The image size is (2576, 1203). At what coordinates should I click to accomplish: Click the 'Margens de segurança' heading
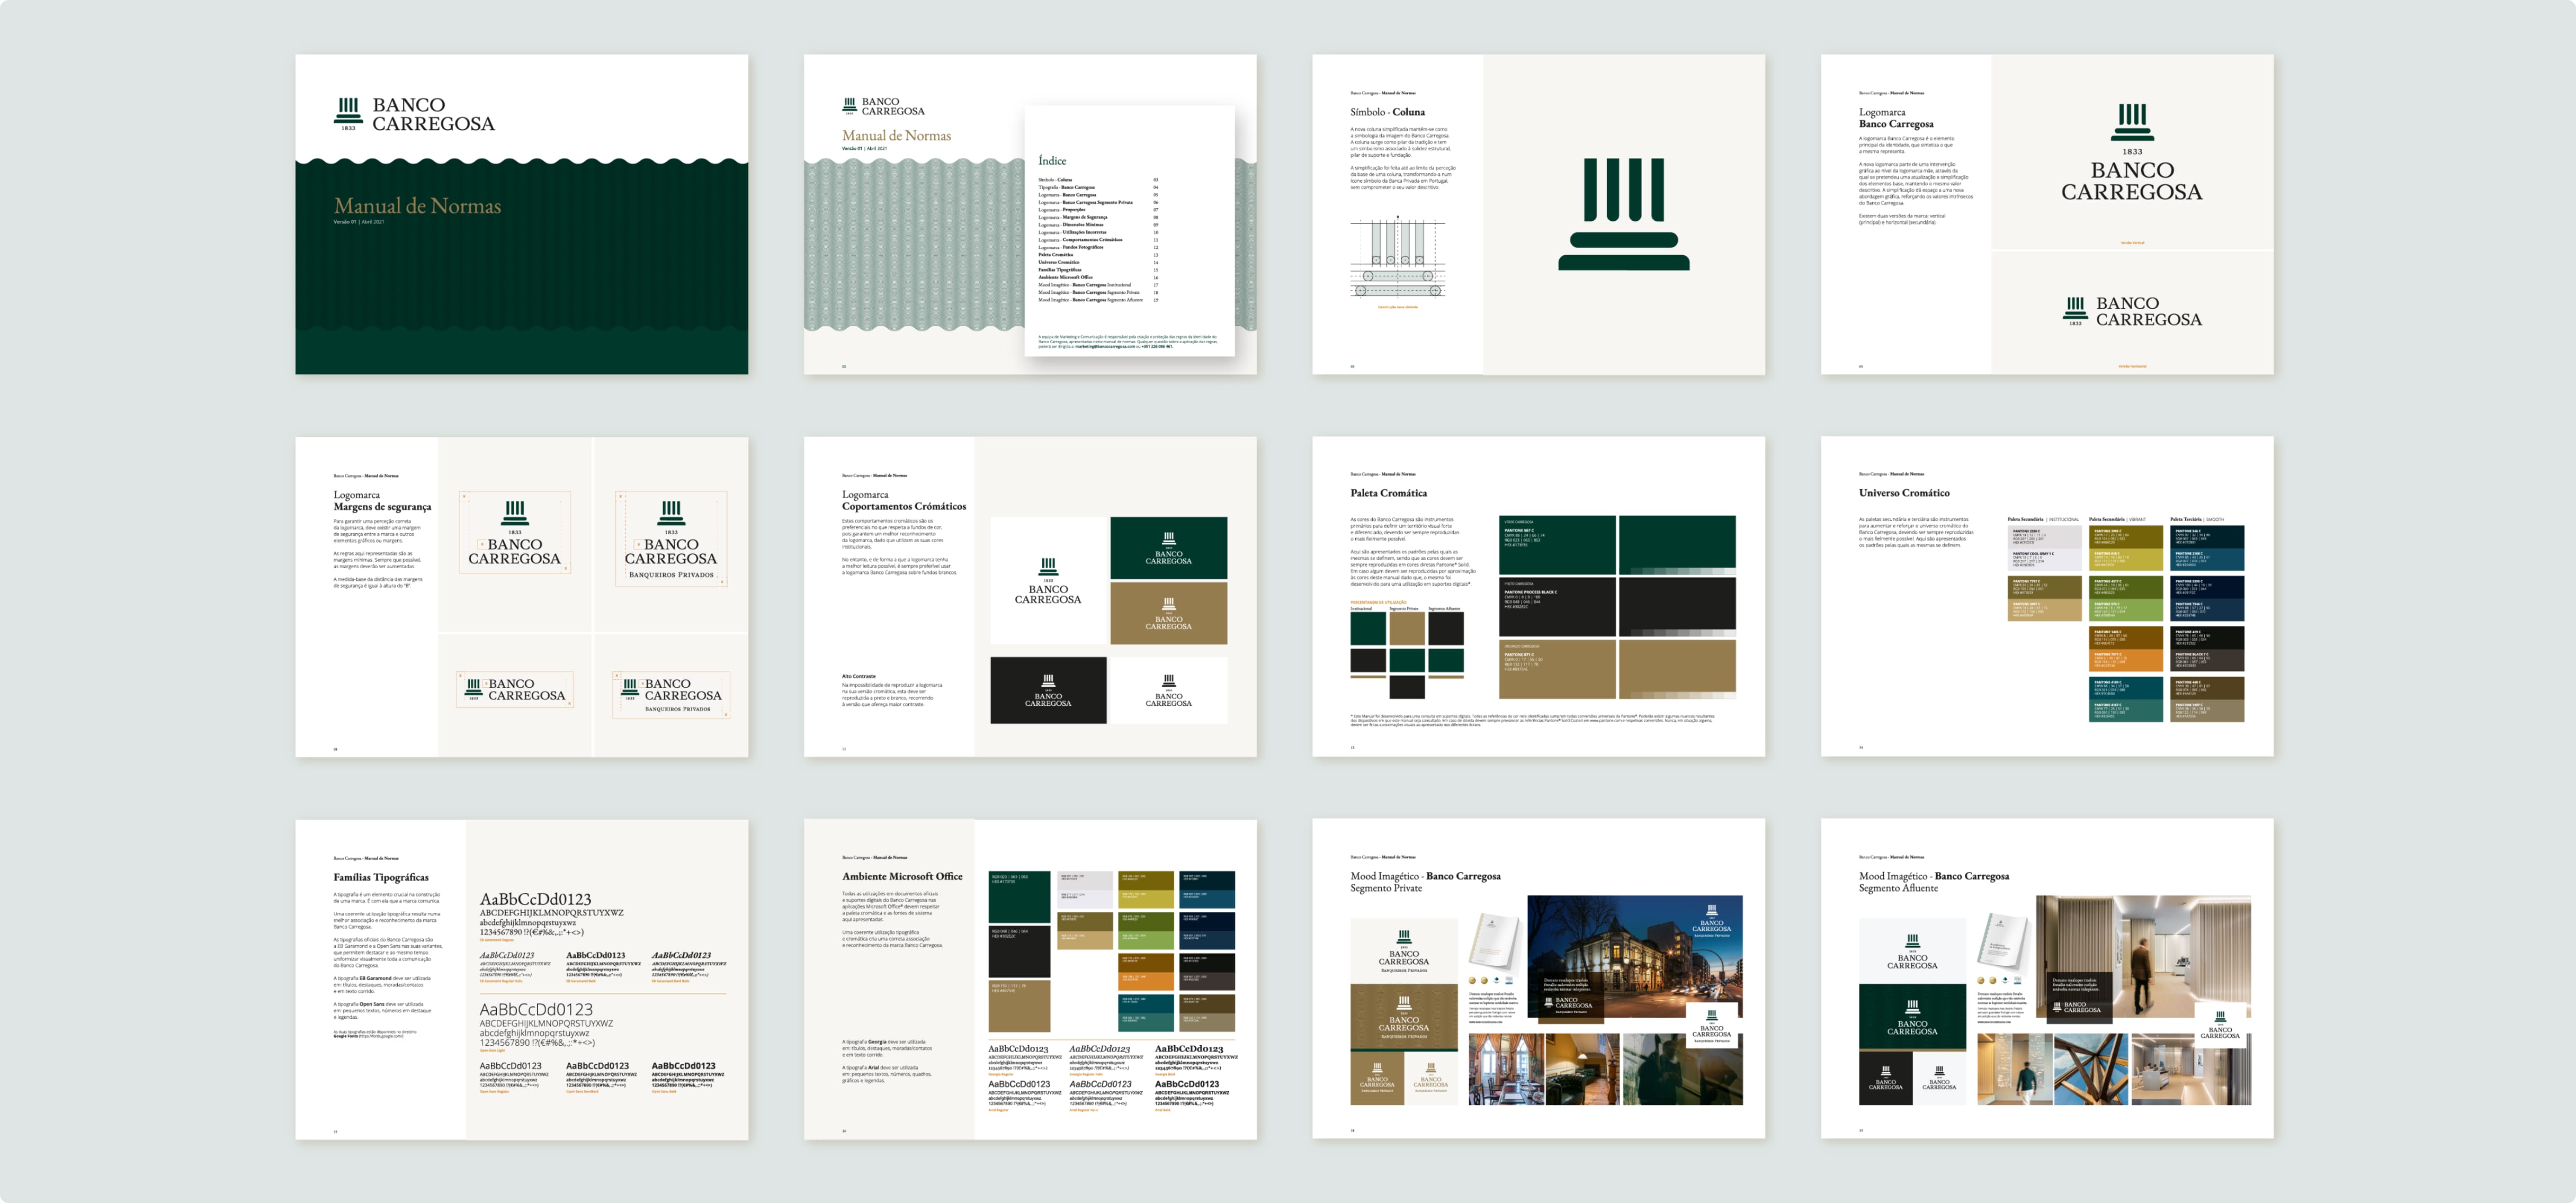(382, 507)
